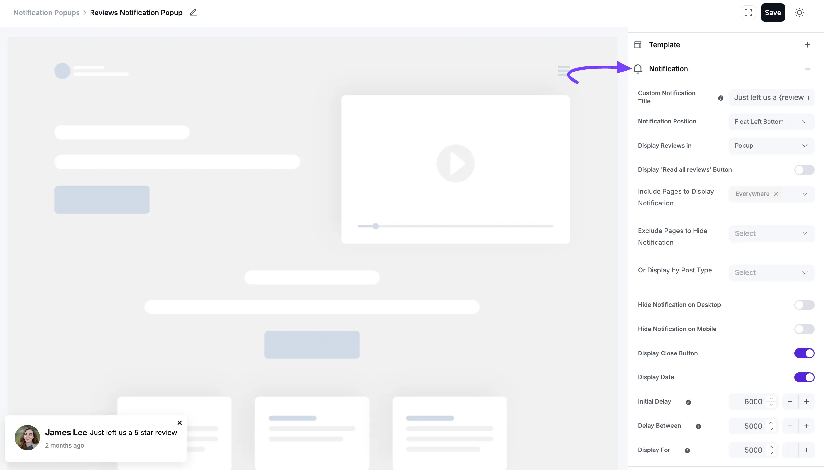
Task: Turn off the Display Date toggle
Action: [805, 377]
